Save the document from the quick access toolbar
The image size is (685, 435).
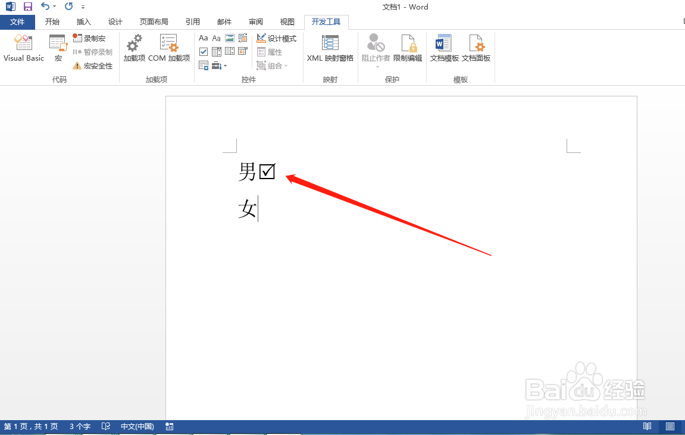(27, 7)
